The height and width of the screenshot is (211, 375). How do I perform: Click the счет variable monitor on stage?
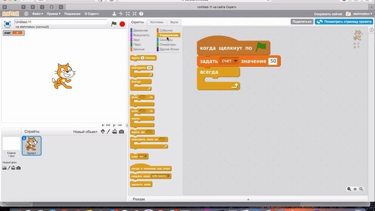(13, 33)
